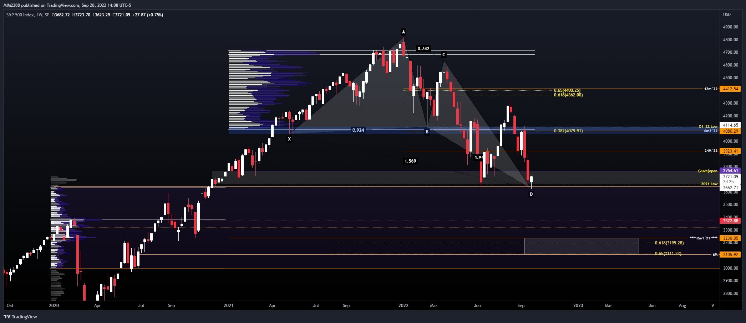Image resolution: width=746 pixels, height=323 pixels.
Task: Click the 0.65(3111.23) Fibonacci label
Action: coord(668,254)
